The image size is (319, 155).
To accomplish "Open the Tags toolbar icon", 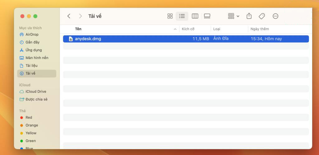I will pyautogui.click(x=262, y=16).
